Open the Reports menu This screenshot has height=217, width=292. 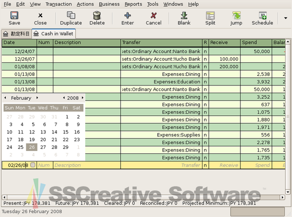coord(133,4)
